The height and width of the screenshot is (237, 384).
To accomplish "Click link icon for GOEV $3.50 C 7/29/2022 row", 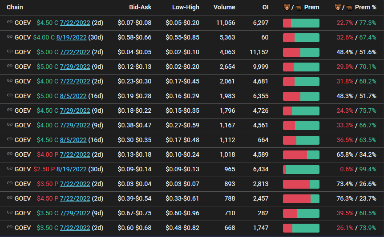I will click(x=9, y=213).
